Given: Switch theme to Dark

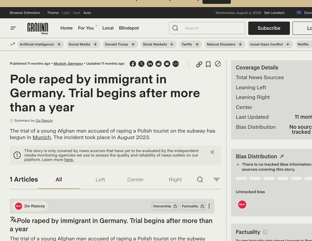Looking at the screenshot, I should [x=77, y=13].
